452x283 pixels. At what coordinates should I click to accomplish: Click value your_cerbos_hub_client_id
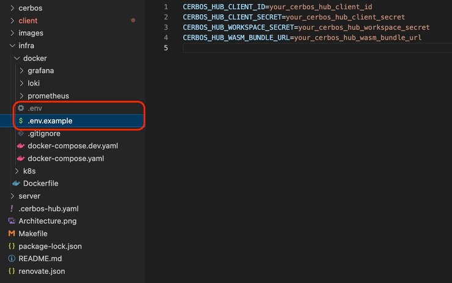click(321, 7)
